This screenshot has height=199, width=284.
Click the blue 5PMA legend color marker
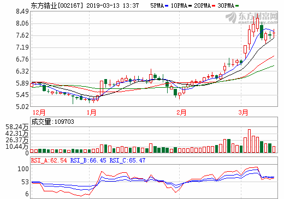click(x=167, y=6)
